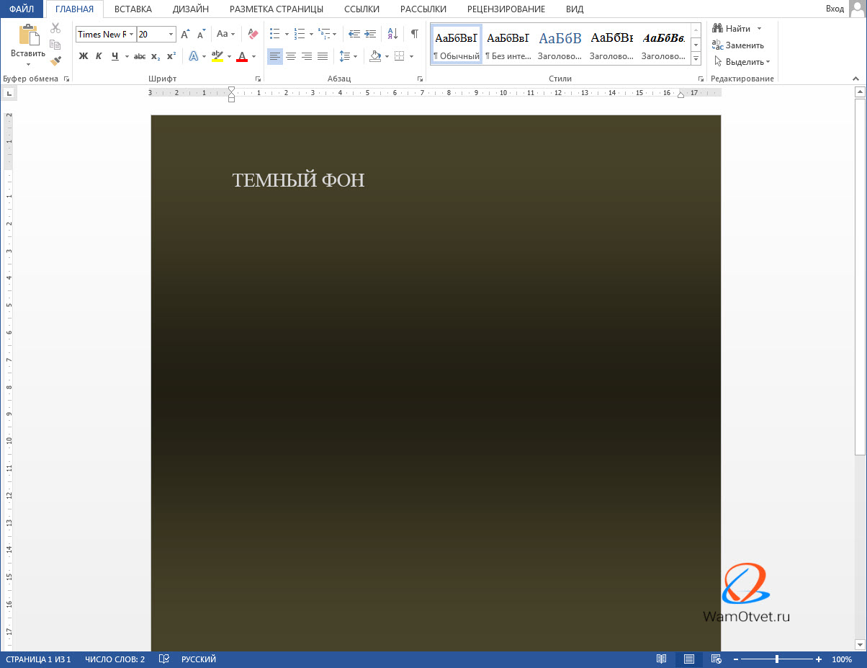Open the Выделить dropdown

(742, 62)
